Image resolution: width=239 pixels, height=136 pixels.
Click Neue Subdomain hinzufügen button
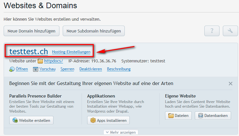pyautogui.click(x=94, y=31)
